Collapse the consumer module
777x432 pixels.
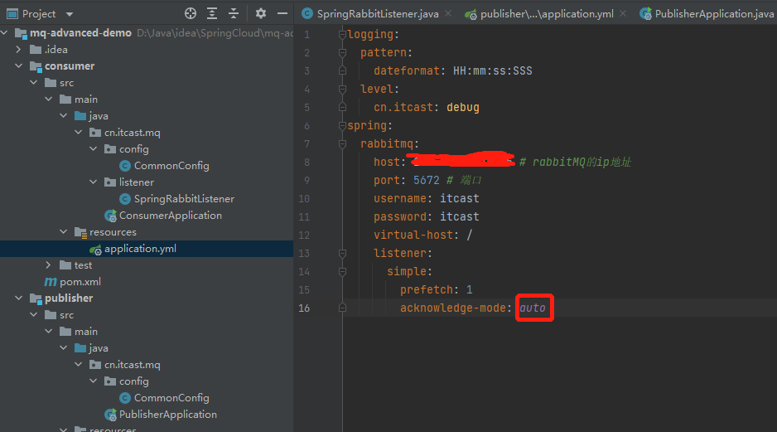coord(18,66)
